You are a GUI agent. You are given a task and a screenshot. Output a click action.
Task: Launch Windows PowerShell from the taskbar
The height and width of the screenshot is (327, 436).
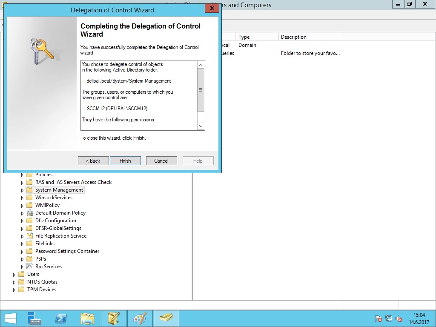pyautogui.click(x=61, y=318)
